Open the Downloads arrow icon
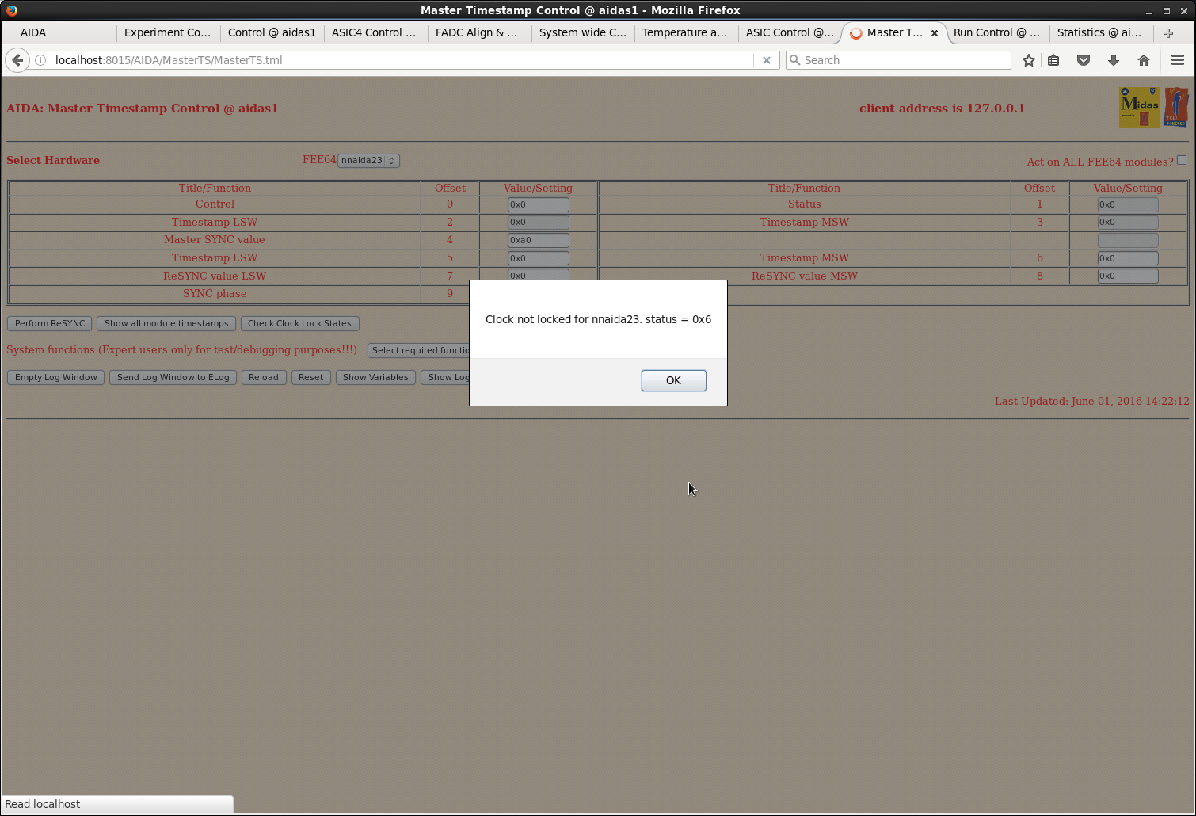The width and height of the screenshot is (1196, 816). point(1114,60)
